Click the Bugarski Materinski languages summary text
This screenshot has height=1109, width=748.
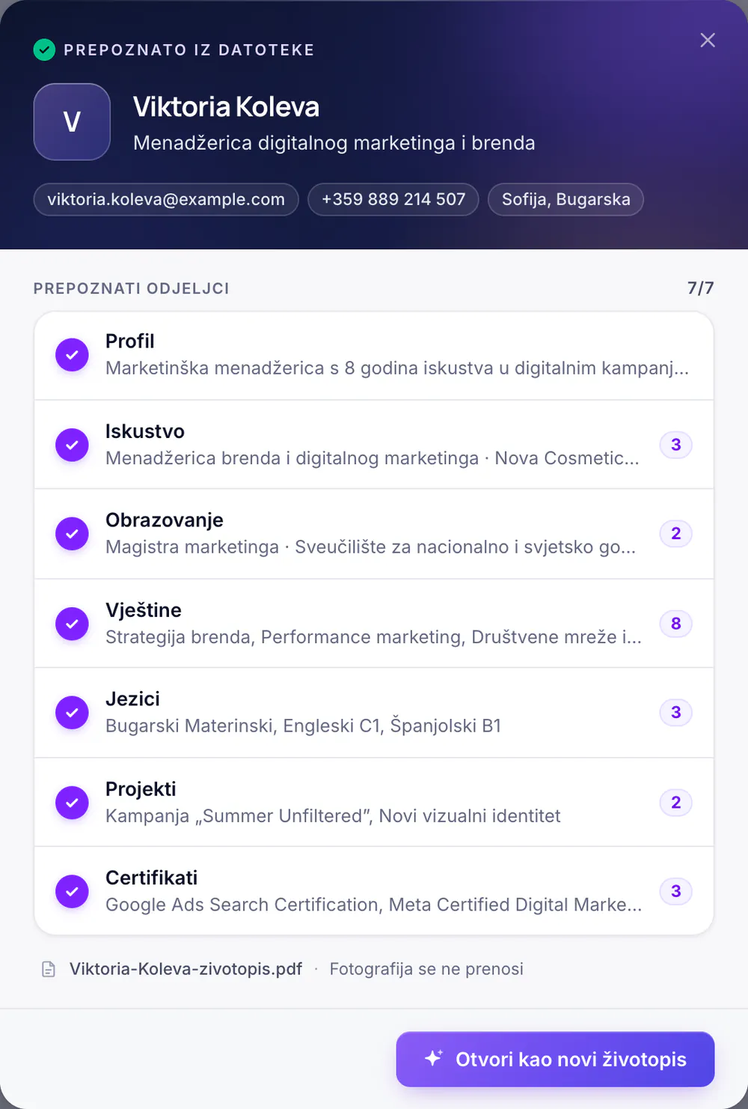click(x=303, y=726)
